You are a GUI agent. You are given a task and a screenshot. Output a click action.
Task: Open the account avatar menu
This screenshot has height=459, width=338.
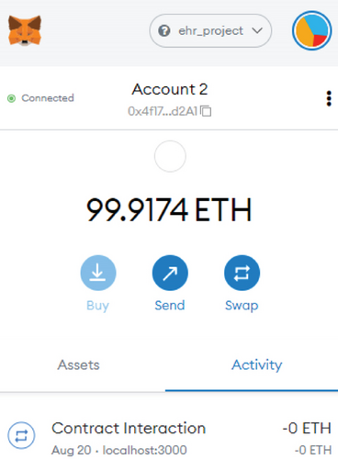coord(311,30)
